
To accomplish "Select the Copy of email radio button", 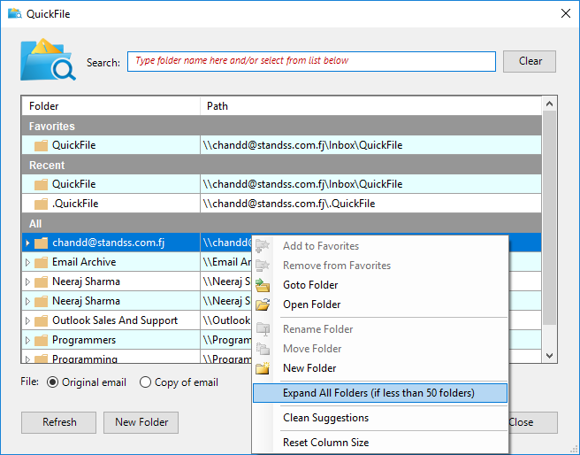I will (146, 382).
